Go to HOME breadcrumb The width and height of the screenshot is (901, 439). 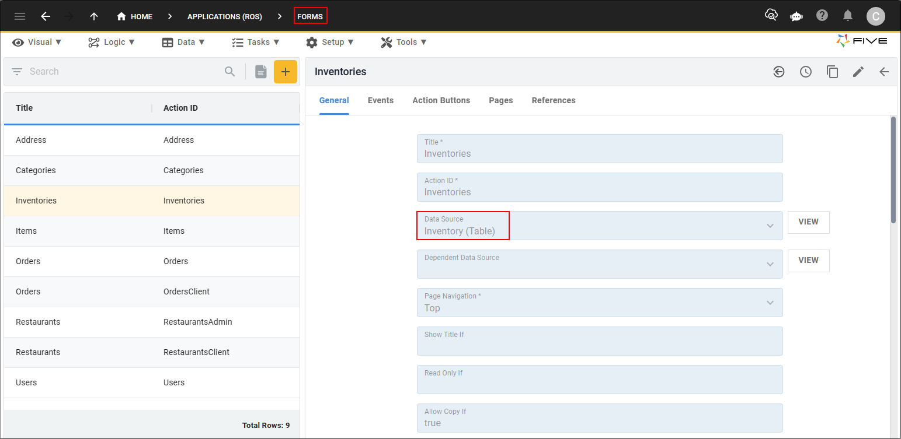click(x=135, y=16)
